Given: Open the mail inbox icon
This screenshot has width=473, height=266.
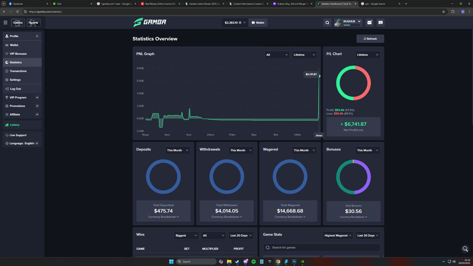Looking at the screenshot, I should tap(370, 23).
